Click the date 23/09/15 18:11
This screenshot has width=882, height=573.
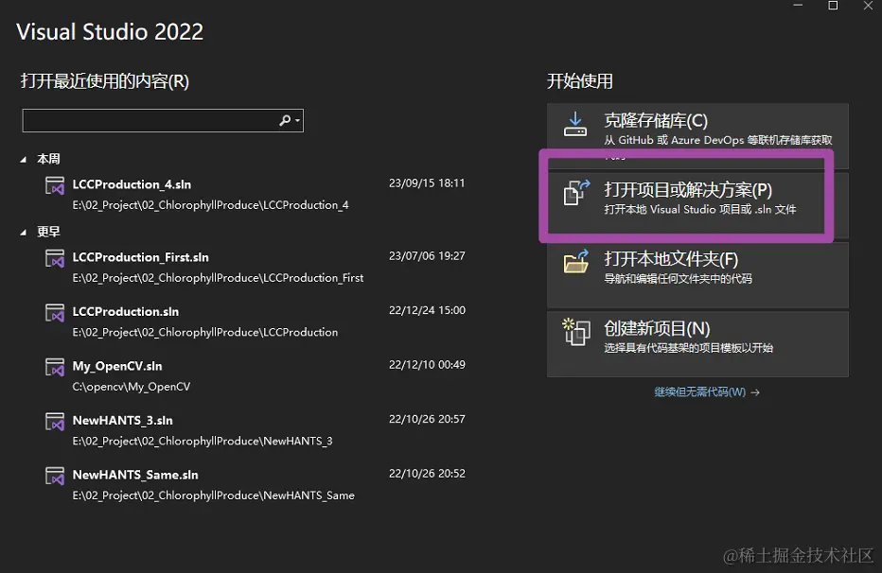427,183
